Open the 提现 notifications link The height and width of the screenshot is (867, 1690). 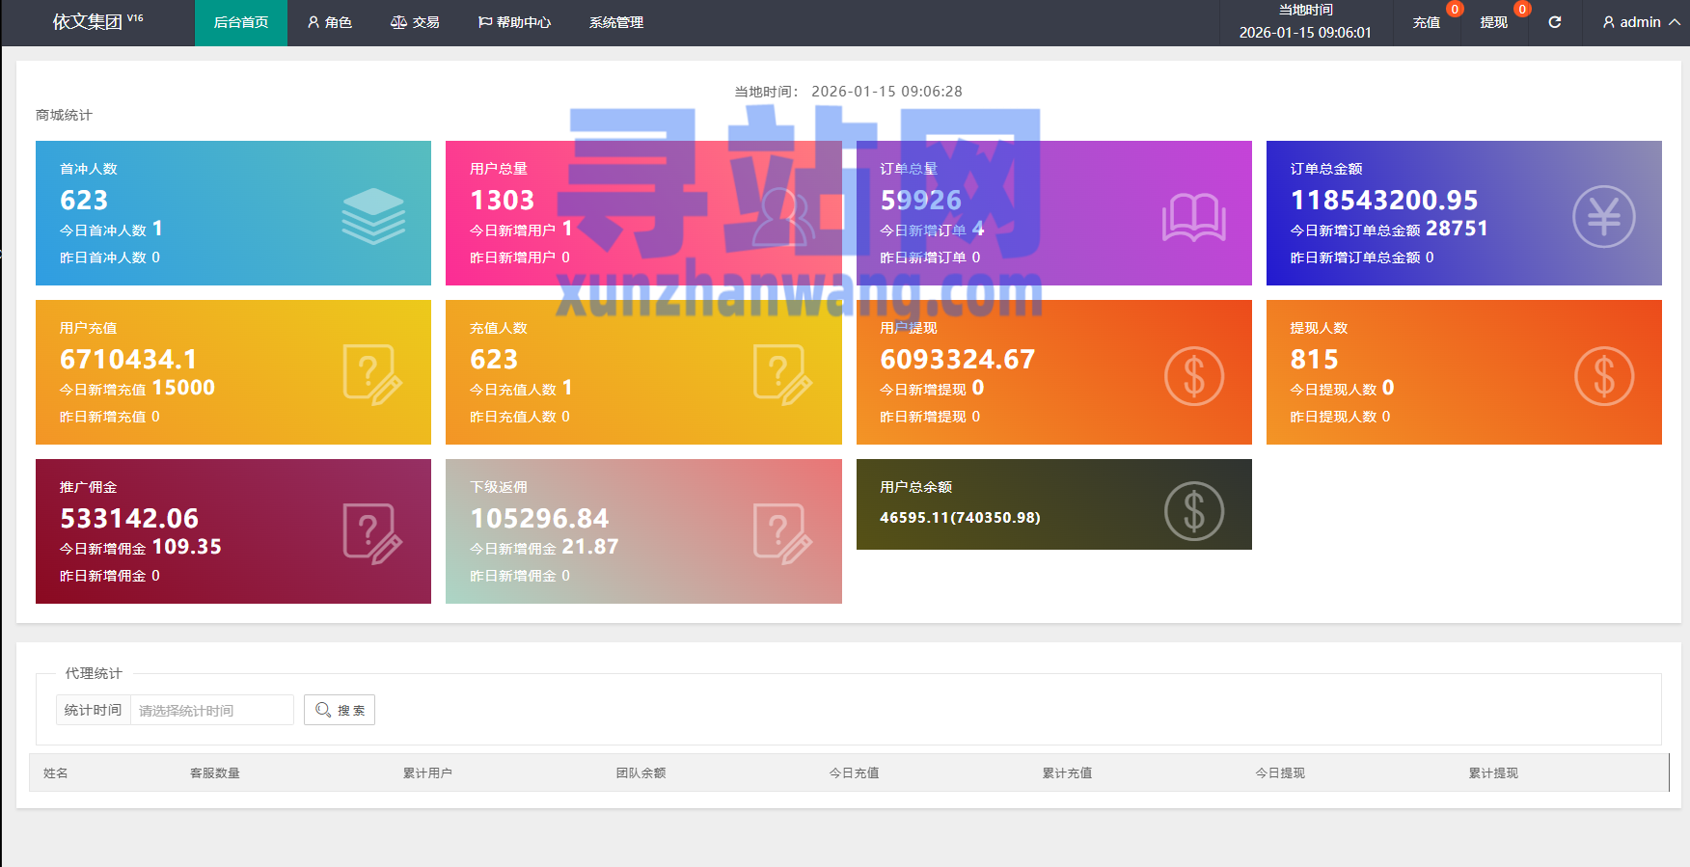point(1493,22)
